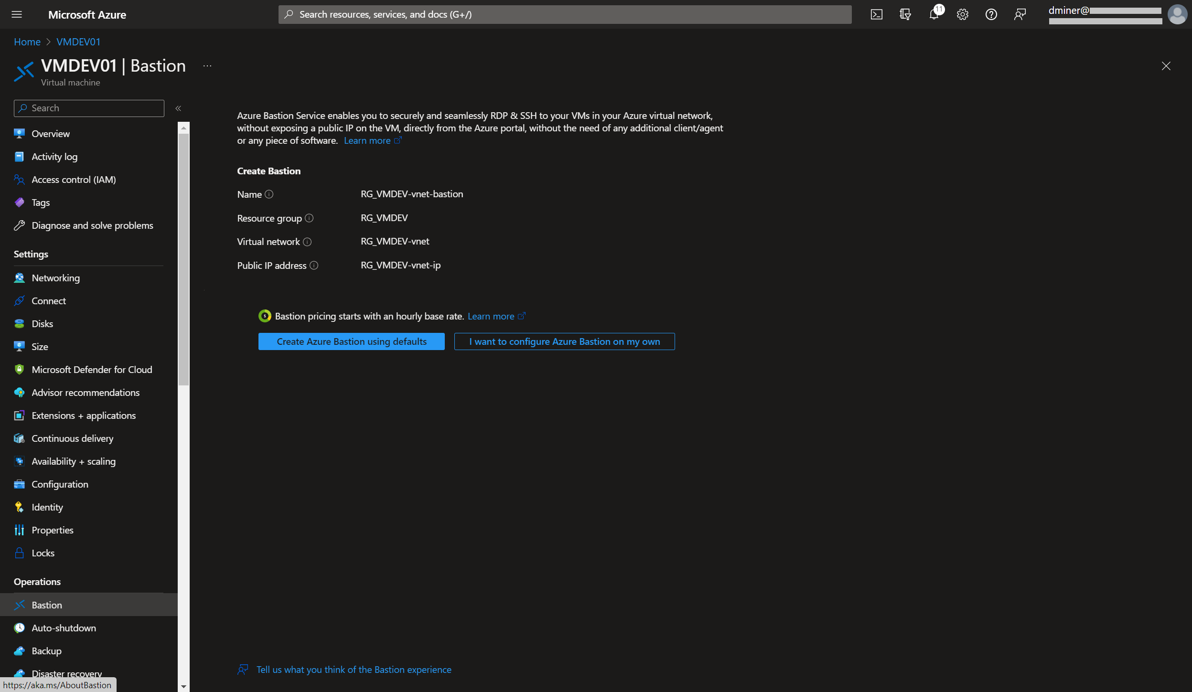Click the sidebar scrollbar up arrow

[x=183, y=128]
